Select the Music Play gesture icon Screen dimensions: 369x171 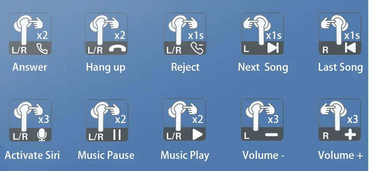coord(185,120)
